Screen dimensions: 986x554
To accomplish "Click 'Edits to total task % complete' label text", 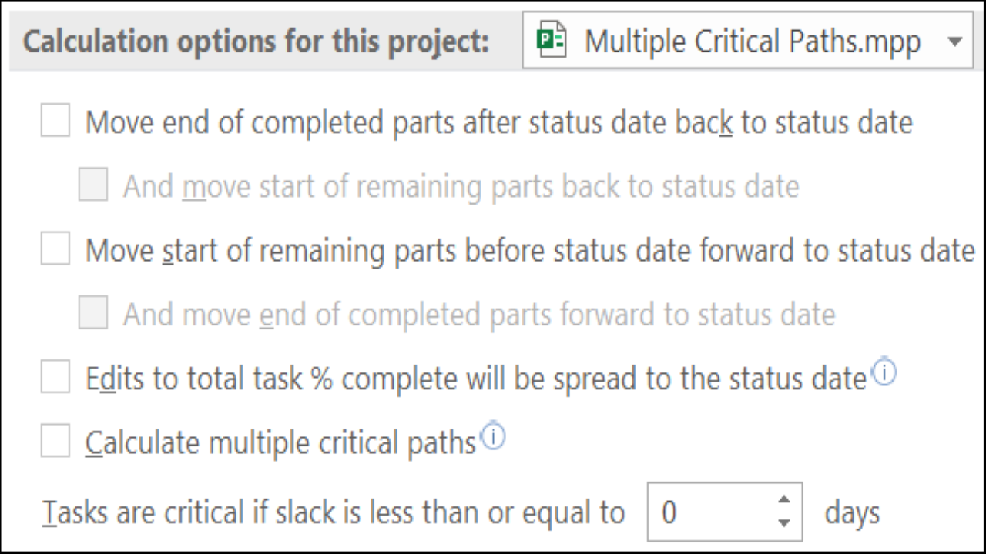I will 476,379.
